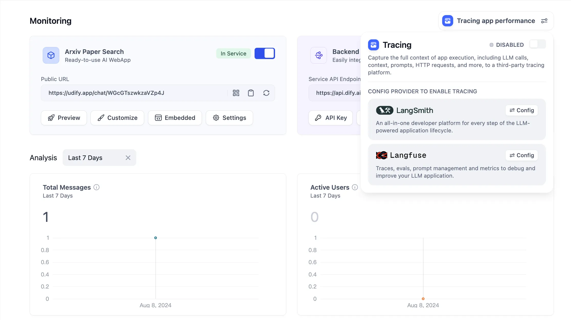
Task: Open the LangSmith Config
Action: click(x=521, y=110)
